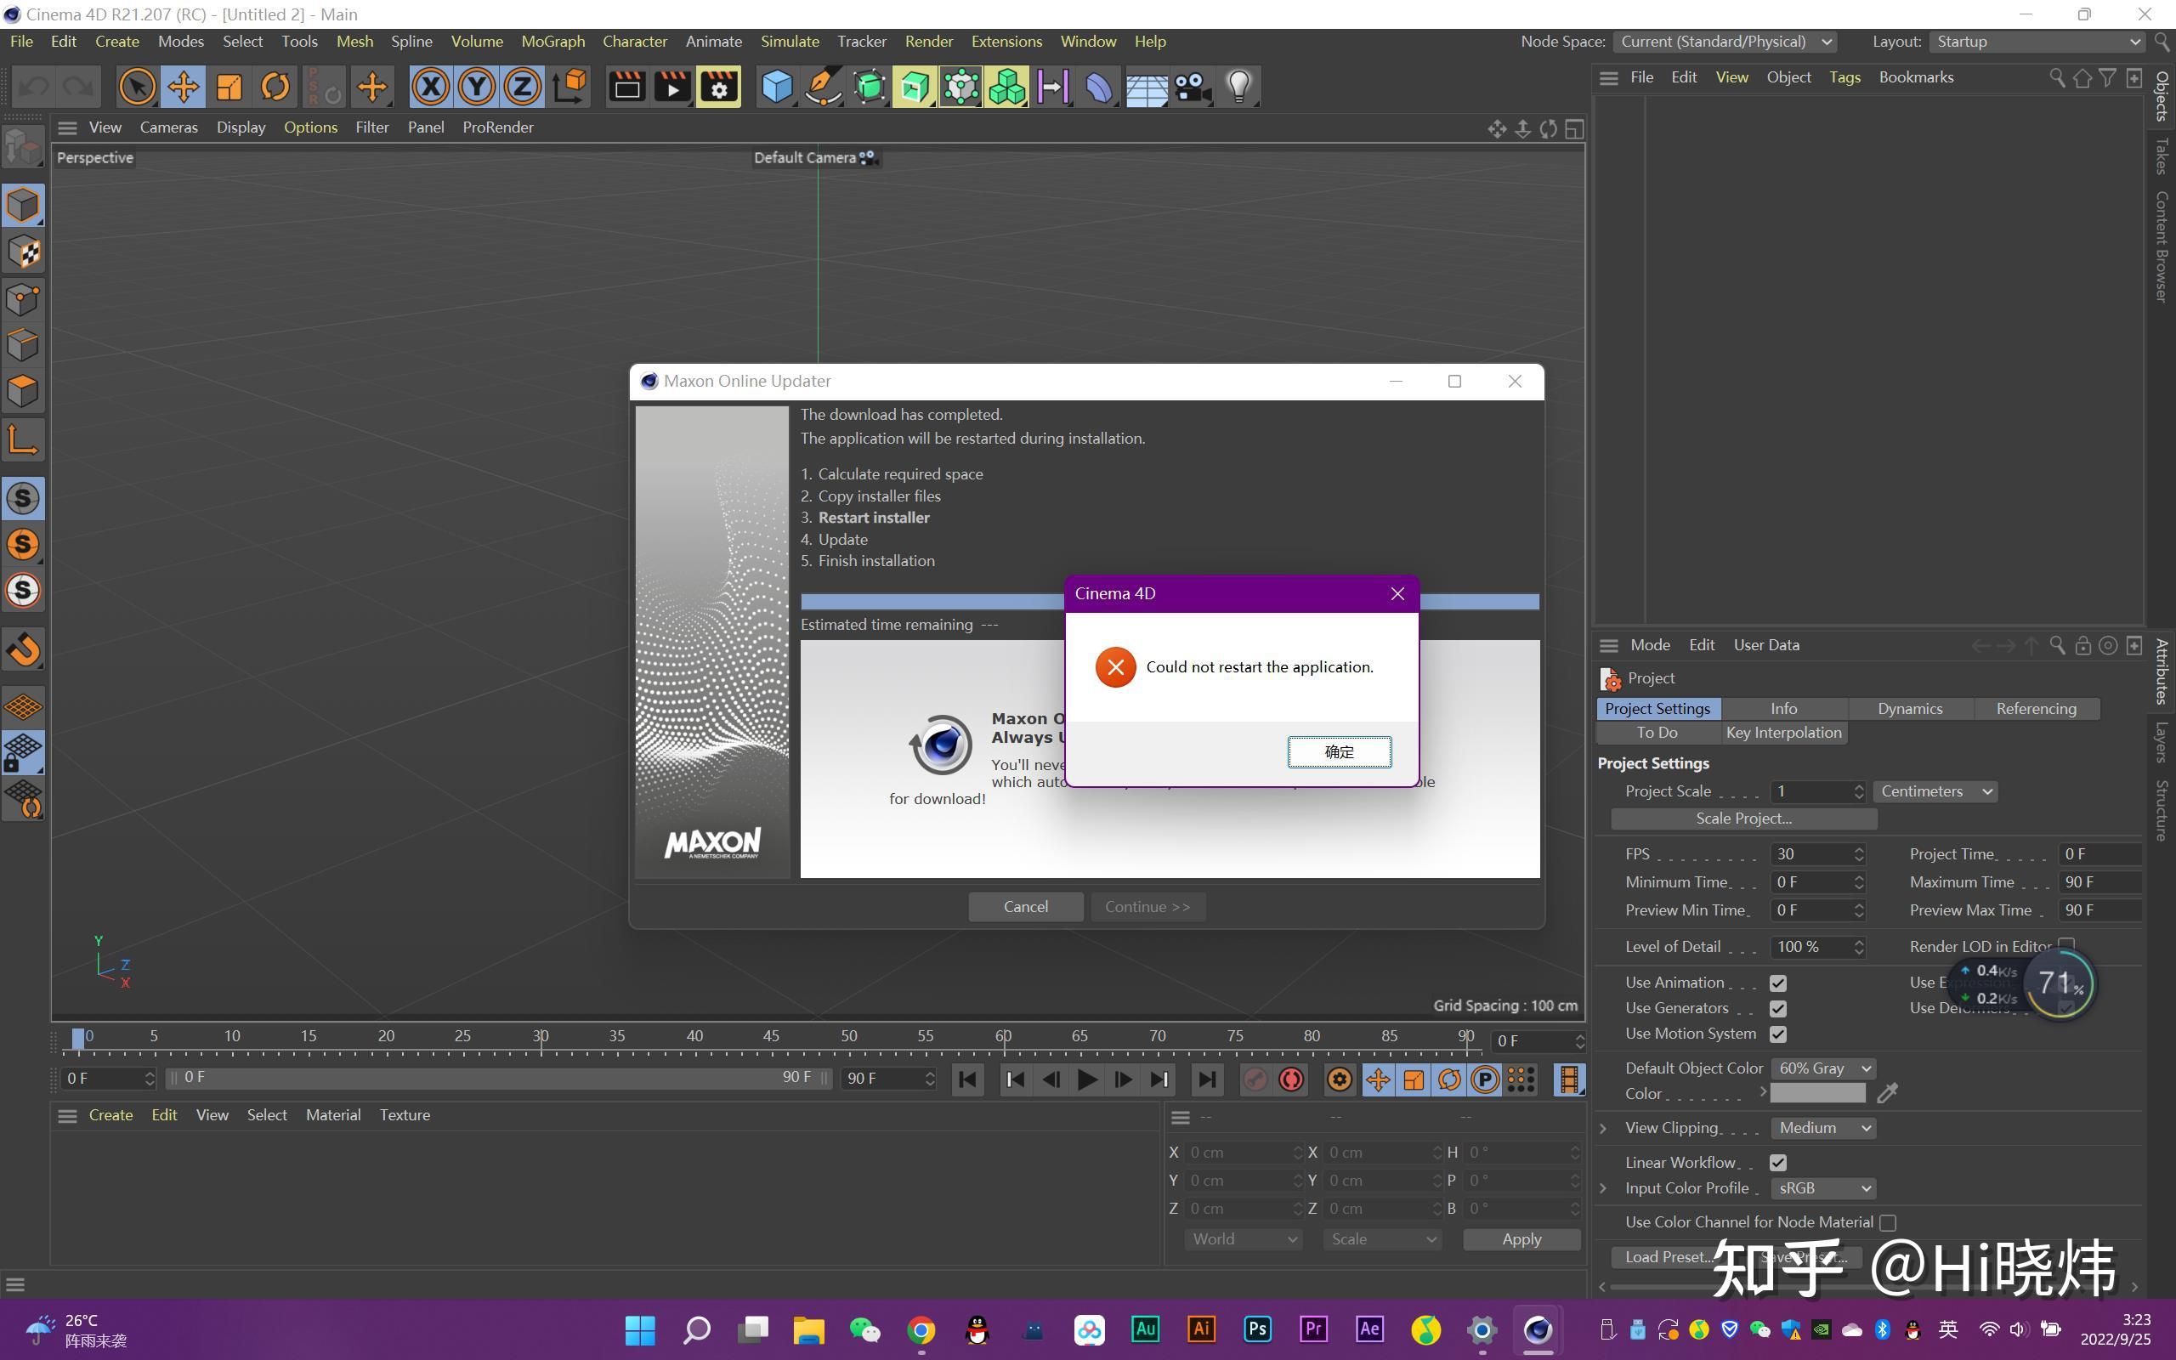Viewport: 2176px width, 1360px height.
Task: Expand the View Clipping Medium dropdown
Action: [1822, 1128]
